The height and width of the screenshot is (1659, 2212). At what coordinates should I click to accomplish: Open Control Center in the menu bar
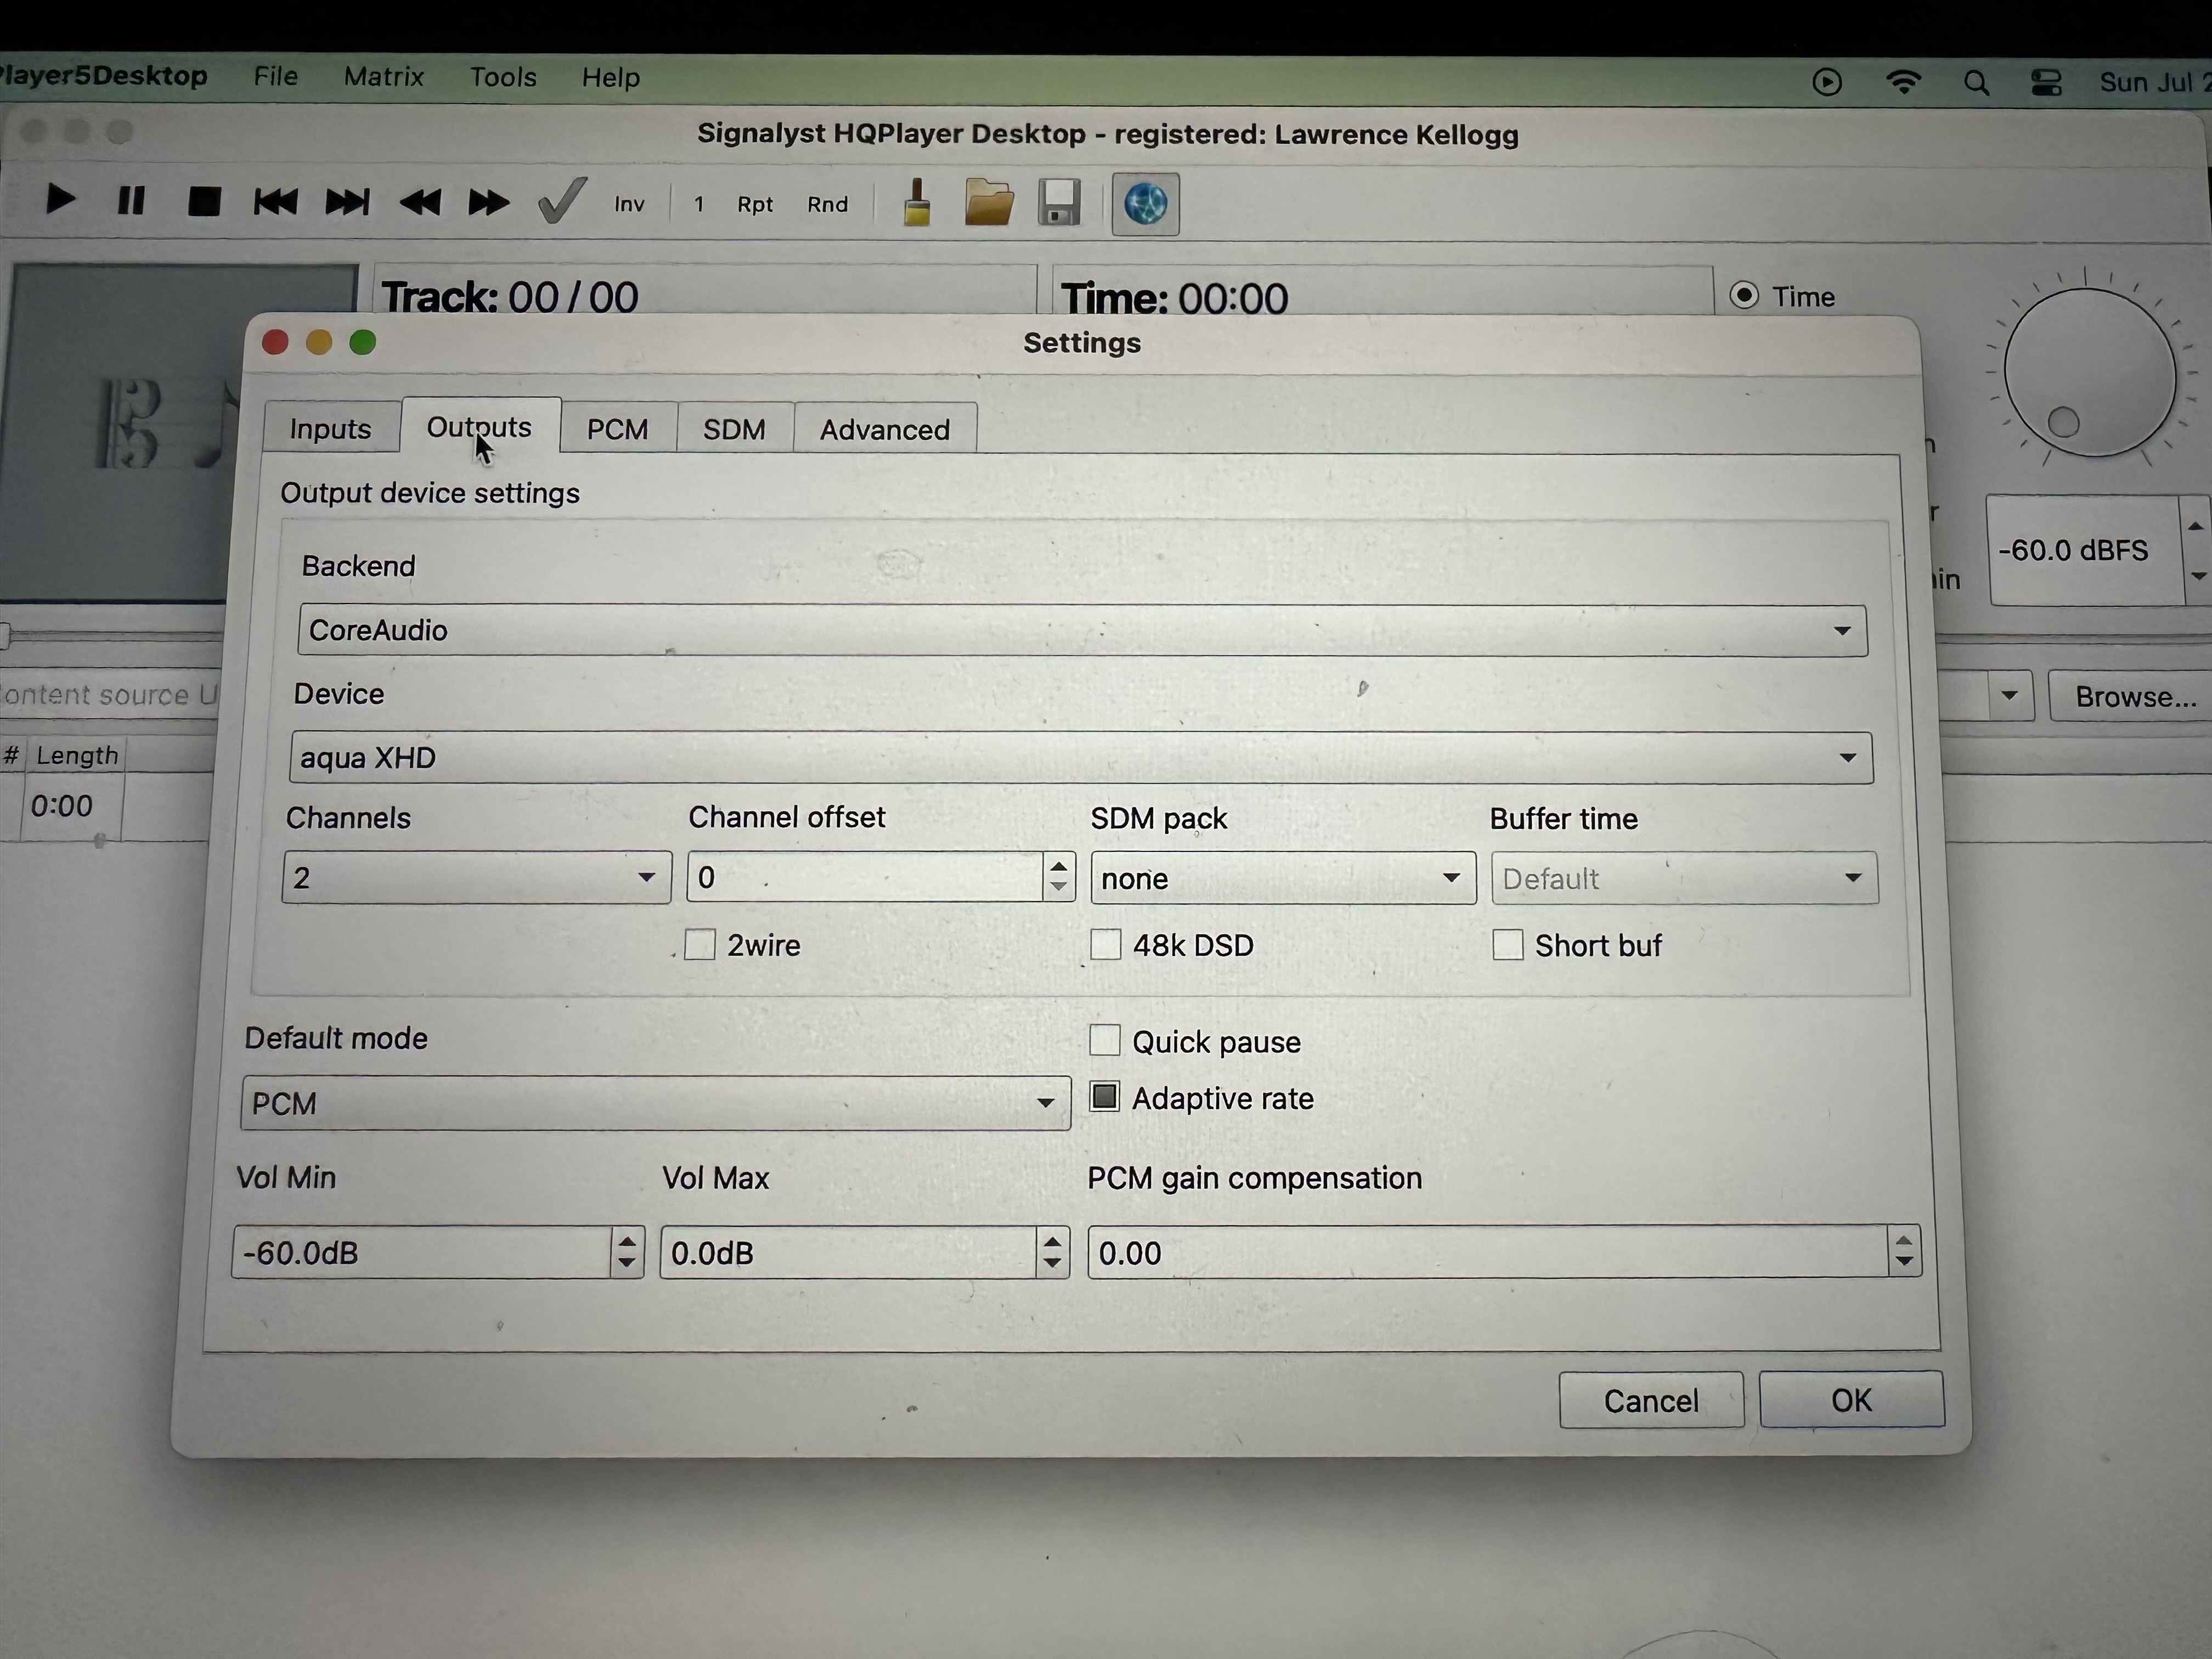pos(2046,82)
